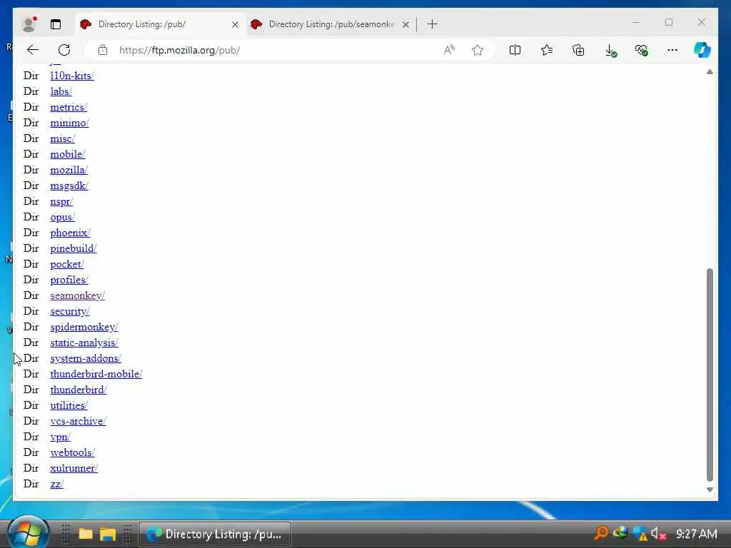Viewport: 731px width, 548px height.
Task: Open the zz/ directory link
Action: click(x=56, y=484)
